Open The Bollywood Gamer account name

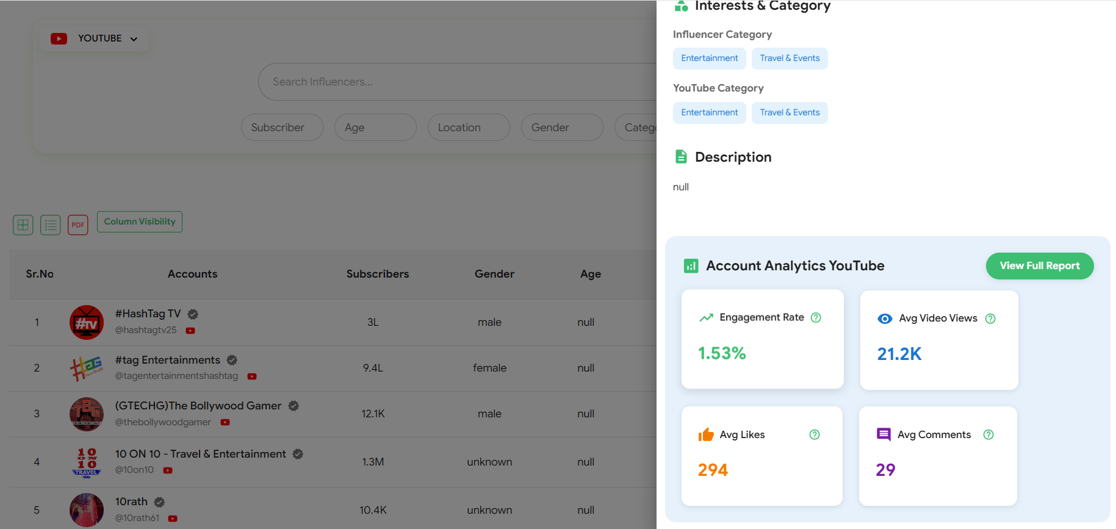198,406
